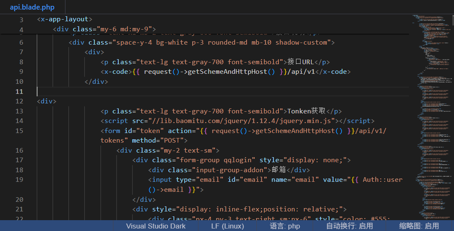The width and height of the screenshot is (454, 231).
Task: Click the 接口URL text on line 8
Action: point(301,62)
